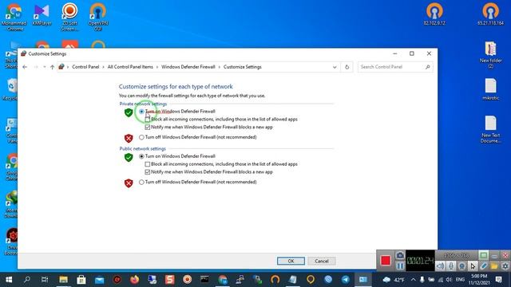The image size is (511, 287).
Task: Click the taskbar clock showing 5:00 PM
Action: coord(479,280)
